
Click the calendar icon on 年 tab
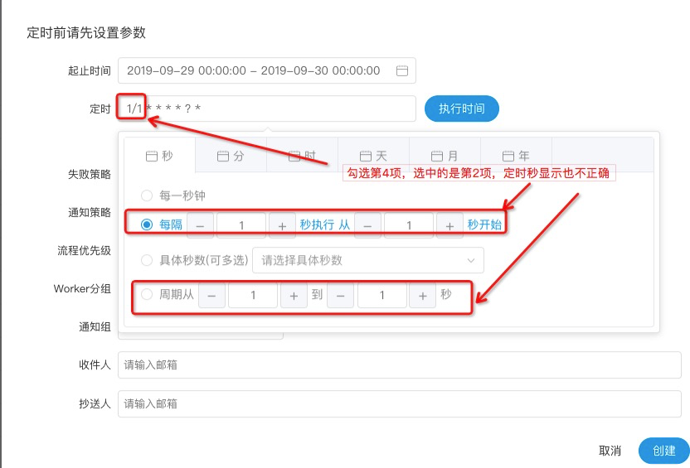pyautogui.click(x=508, y=156)
